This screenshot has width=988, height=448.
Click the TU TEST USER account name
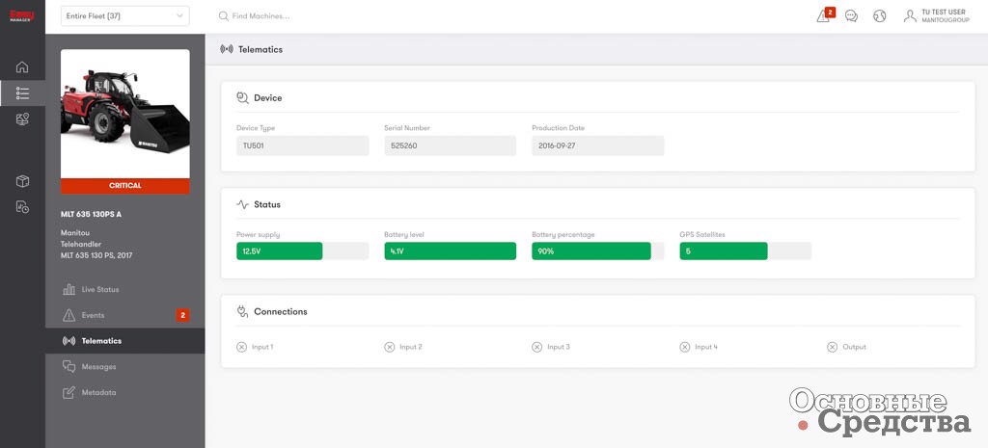pyautogui.click(x=944, y=12)
